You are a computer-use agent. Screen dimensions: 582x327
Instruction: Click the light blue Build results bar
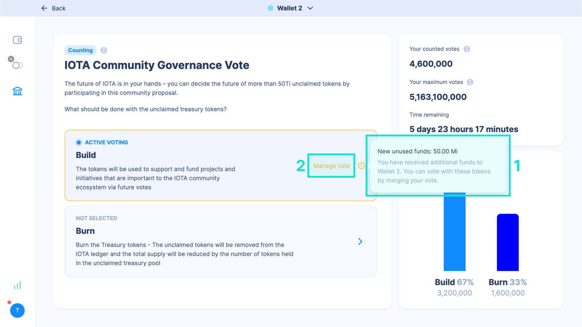(x=455, y=231)
